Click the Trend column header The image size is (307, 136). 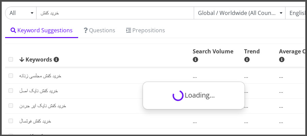tap(252, 51)
